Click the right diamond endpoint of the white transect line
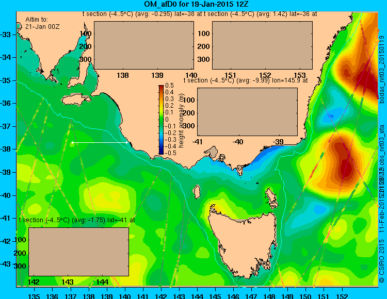The height and width of the screenshot is (299, 387). pos(127,142)
